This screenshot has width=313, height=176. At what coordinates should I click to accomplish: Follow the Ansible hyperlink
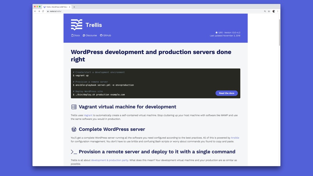click(x=235, y=138)
